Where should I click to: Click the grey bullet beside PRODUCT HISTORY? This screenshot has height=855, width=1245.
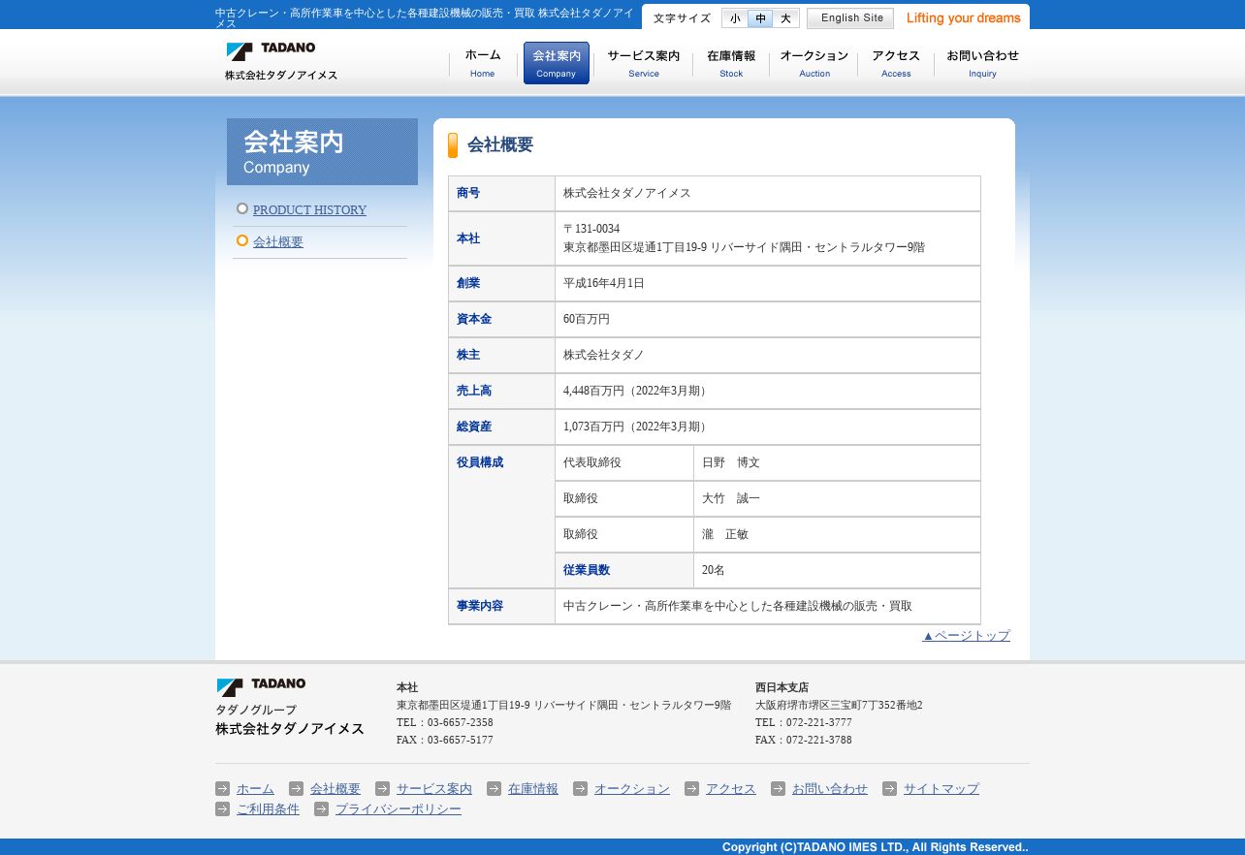(x=242, y=208)
